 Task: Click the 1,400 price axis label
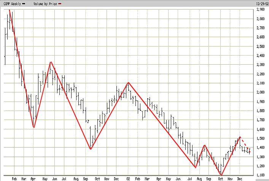[x=261, y=148]
